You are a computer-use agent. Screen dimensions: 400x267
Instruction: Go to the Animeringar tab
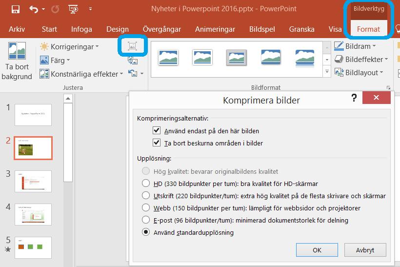[215, 29]
